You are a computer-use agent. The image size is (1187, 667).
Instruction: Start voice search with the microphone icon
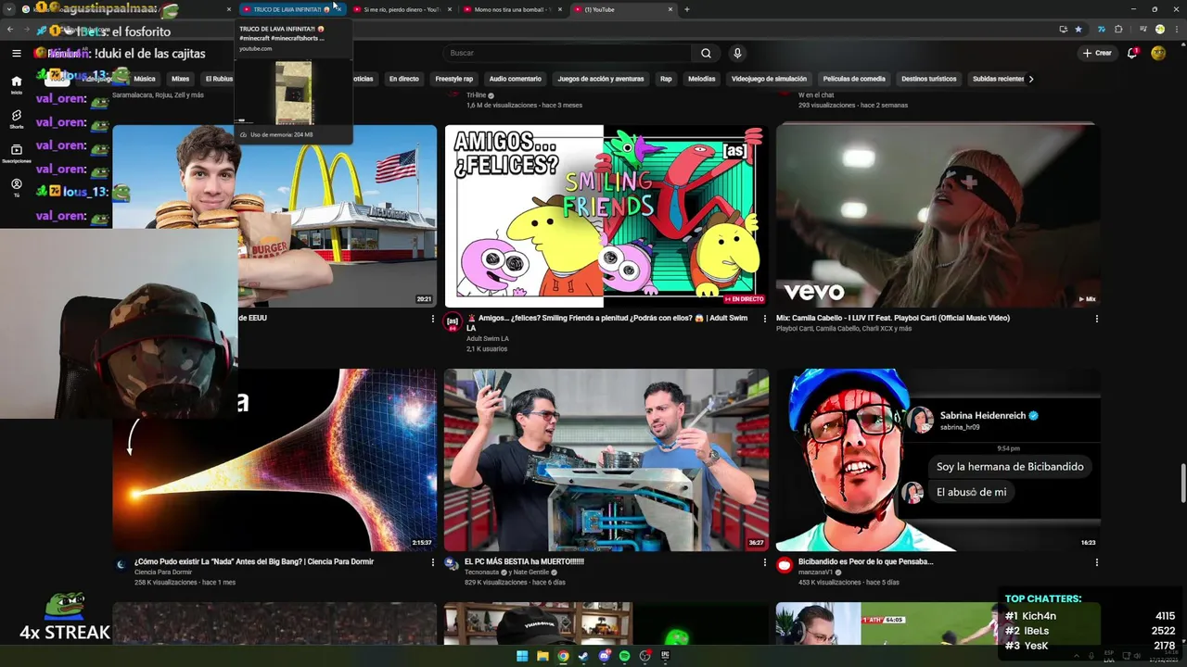pos(737,53)
